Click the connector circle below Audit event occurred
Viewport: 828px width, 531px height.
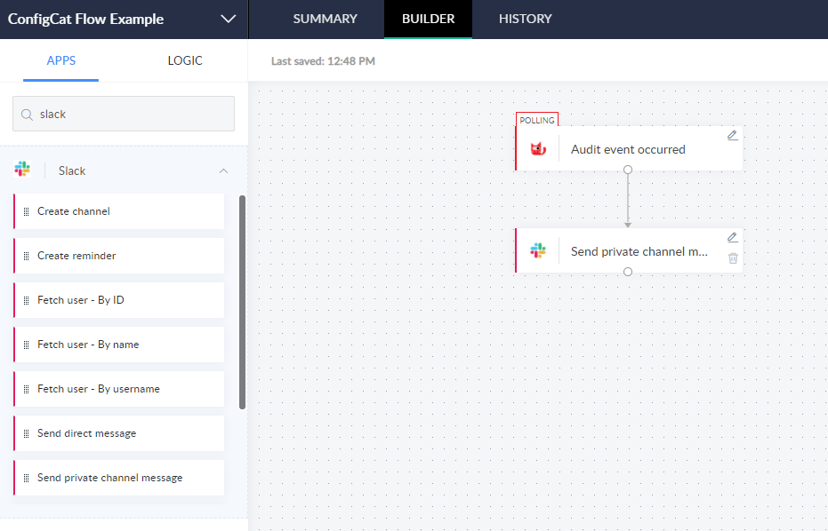coord(629,169)
